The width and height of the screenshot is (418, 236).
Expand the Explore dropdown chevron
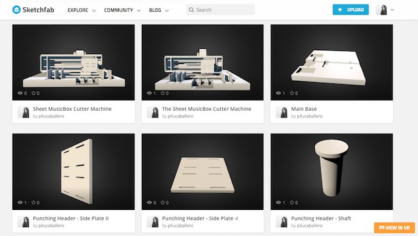(x=94, y=10)
